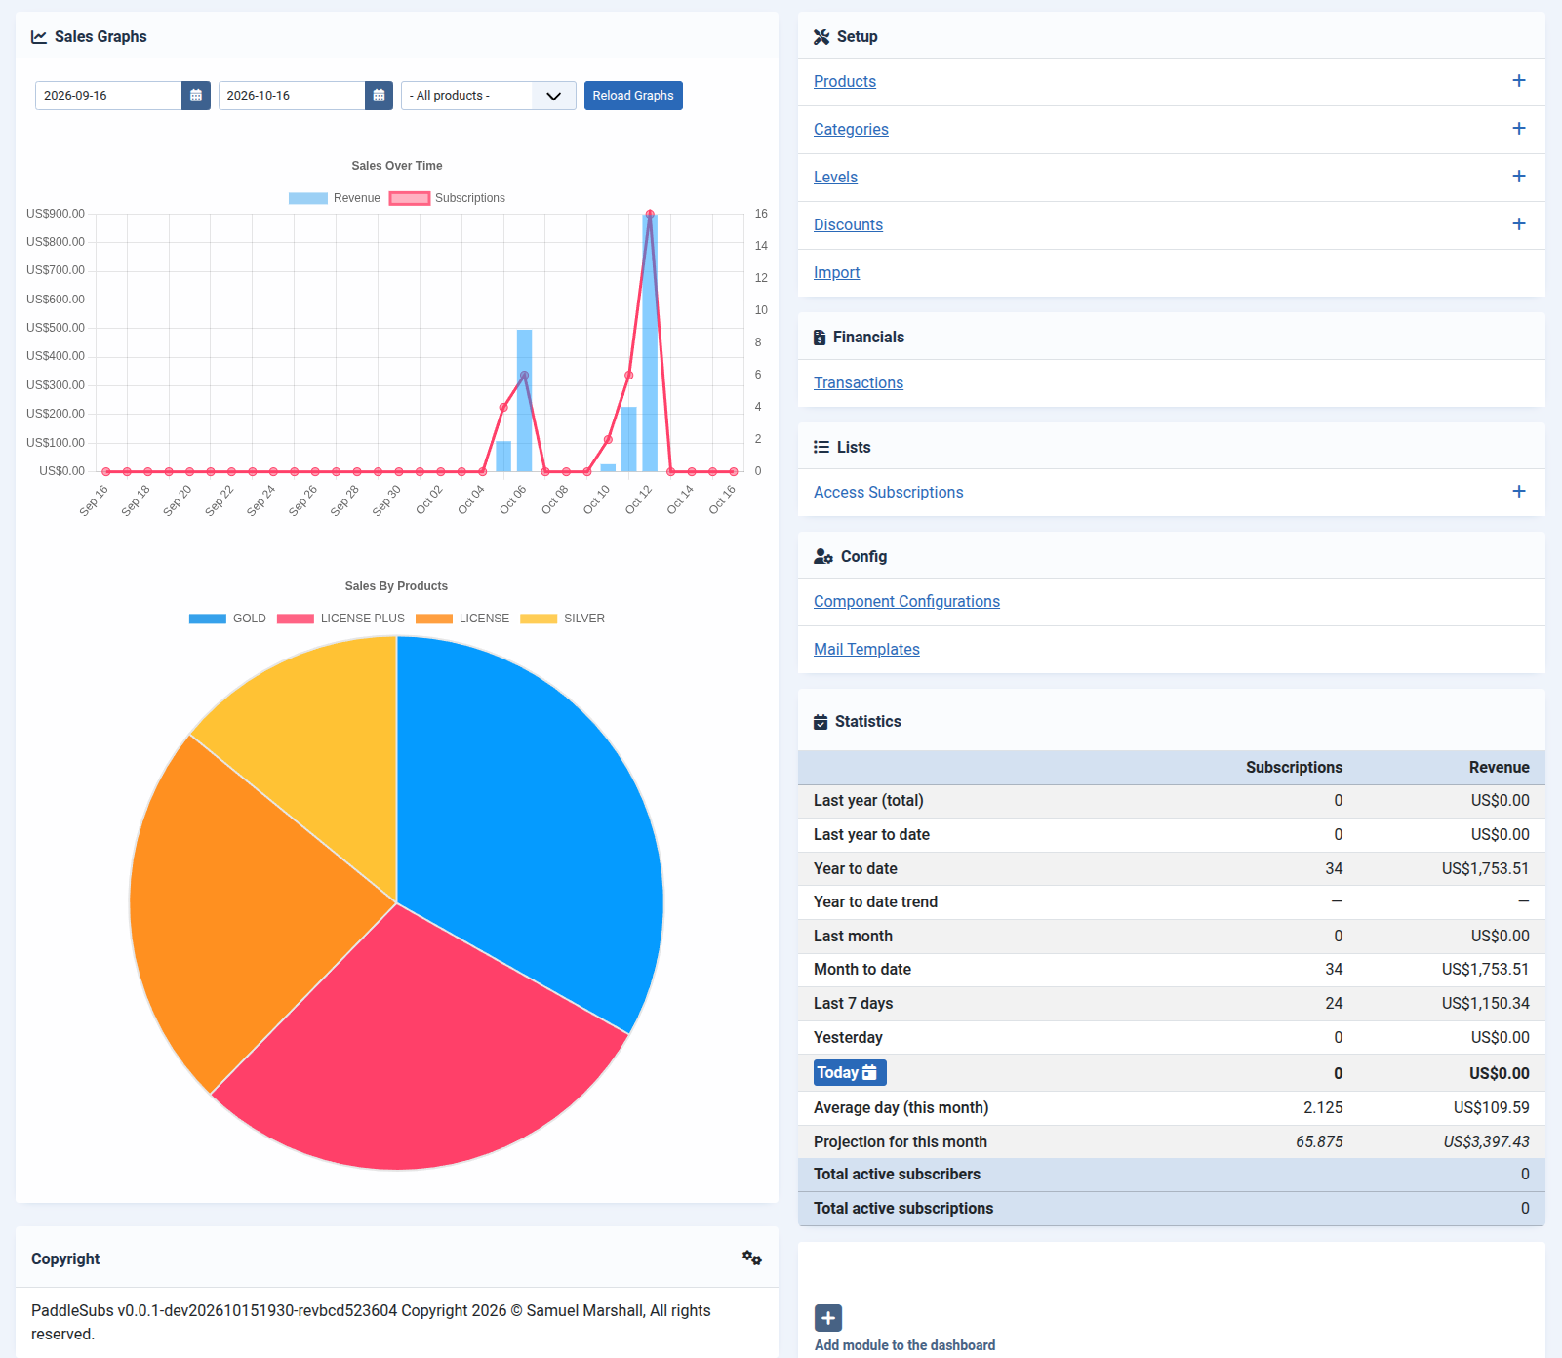1562x1358 pixels.
Task: Open Mail Templates link
Action: point(867,649)
